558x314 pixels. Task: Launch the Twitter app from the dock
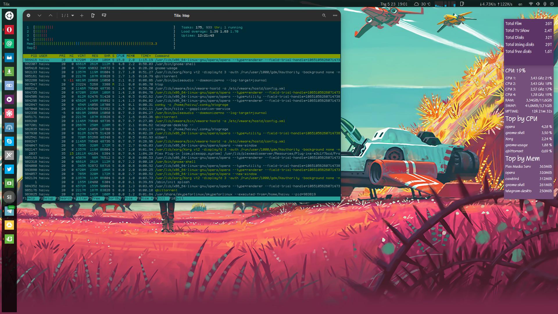click(9, 169)
